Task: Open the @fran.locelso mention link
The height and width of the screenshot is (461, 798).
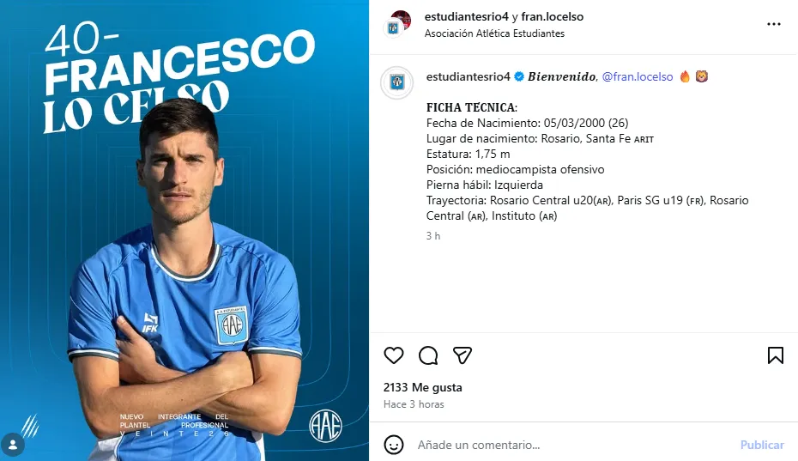Action: 638,76
